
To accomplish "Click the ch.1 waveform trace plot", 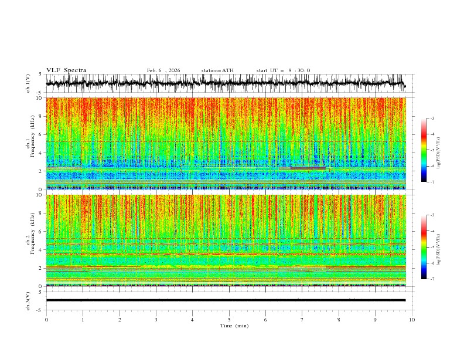I will tap(226, 83).
